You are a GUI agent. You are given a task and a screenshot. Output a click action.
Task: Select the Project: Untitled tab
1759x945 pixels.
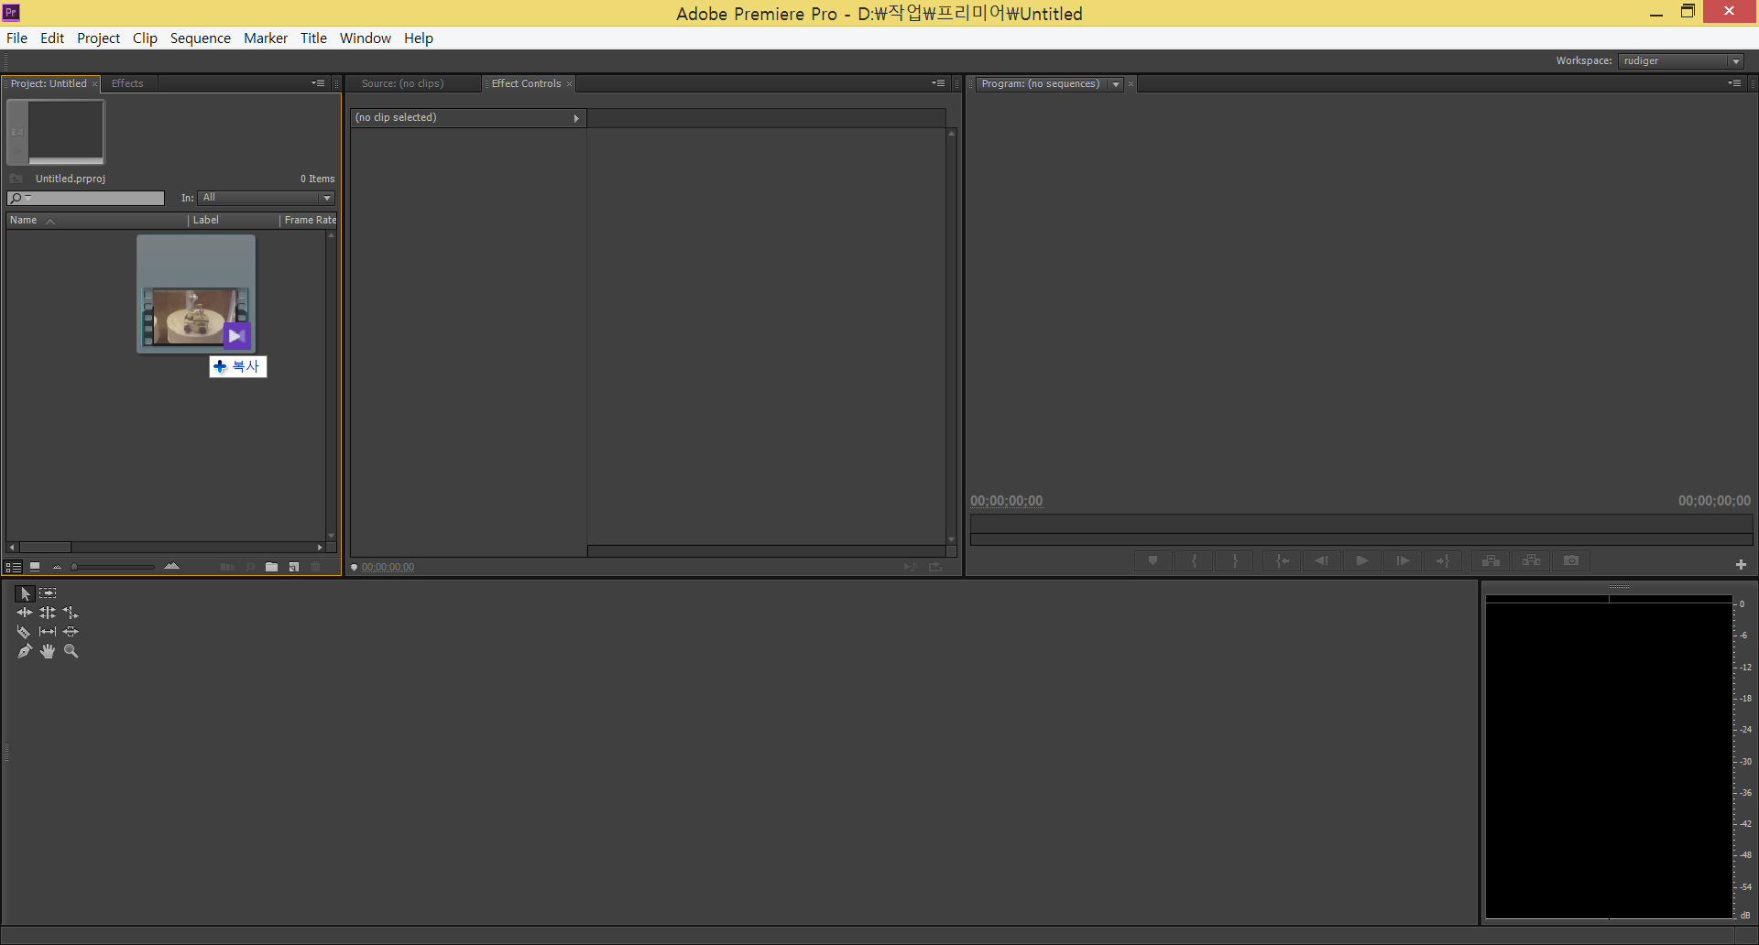point(49,83)
